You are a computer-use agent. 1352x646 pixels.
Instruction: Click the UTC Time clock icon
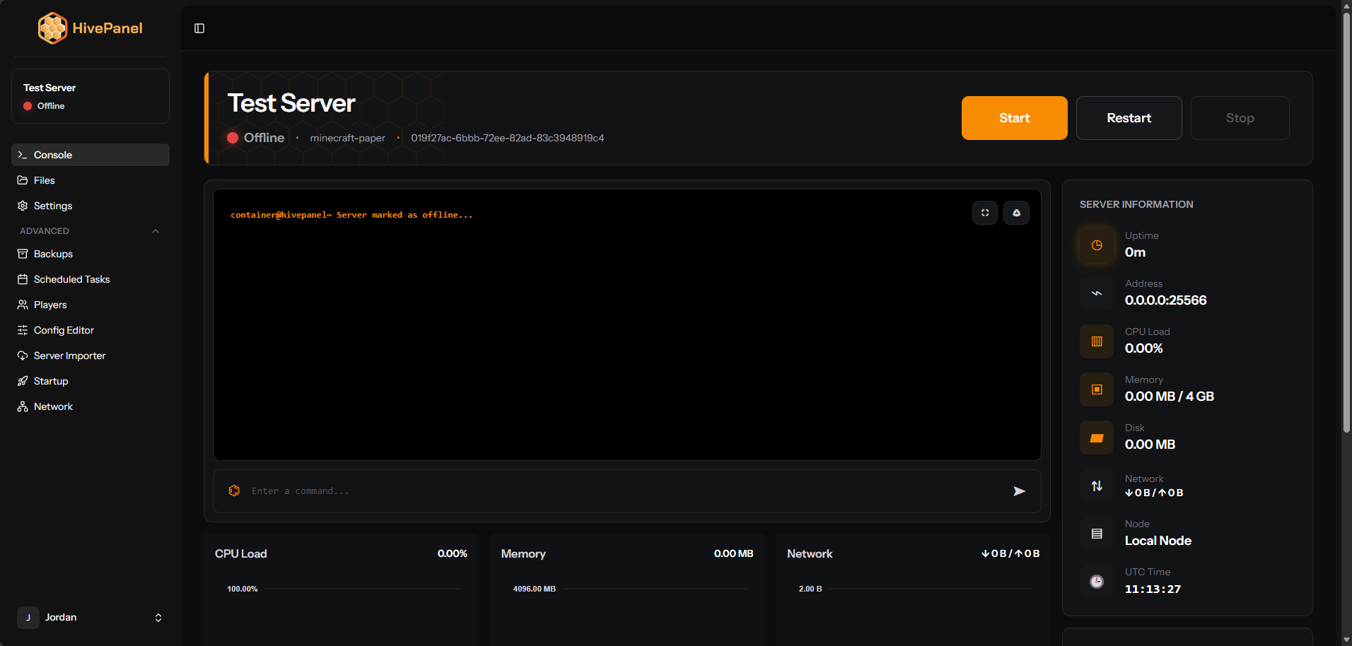pos(1097,582)
